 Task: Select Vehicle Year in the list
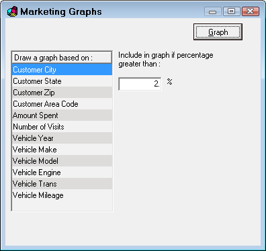(62, 138)
